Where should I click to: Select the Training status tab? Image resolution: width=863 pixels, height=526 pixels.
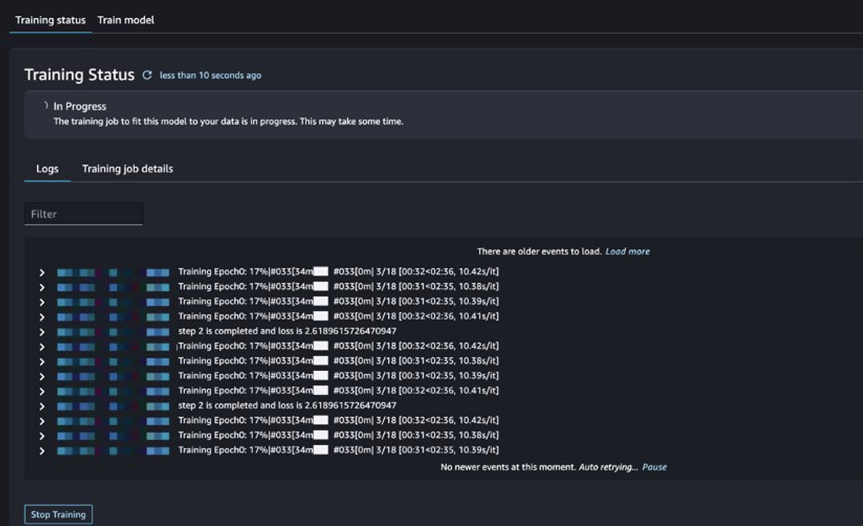[50, 20]
